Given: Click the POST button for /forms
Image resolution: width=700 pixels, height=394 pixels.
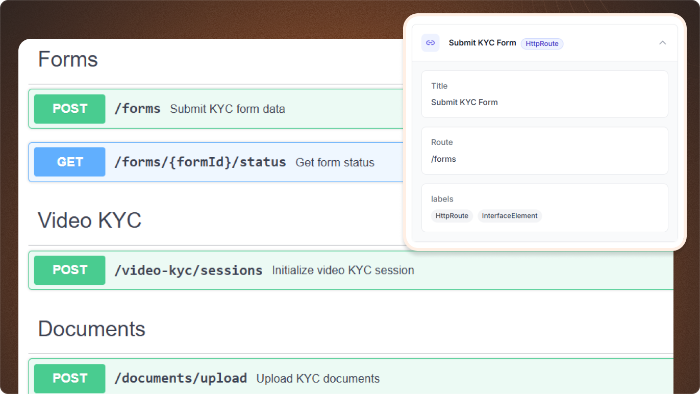Looking at the screenshot, I should coord(69,109).
